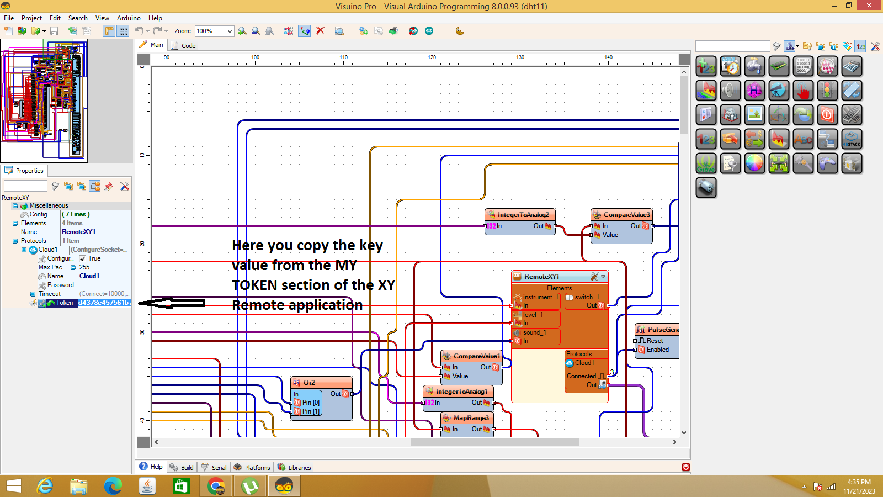The height and width of the screenshot is (497, 883).
Task: Toggle the ruler display toolbar button
Action: tap(108, 31)
